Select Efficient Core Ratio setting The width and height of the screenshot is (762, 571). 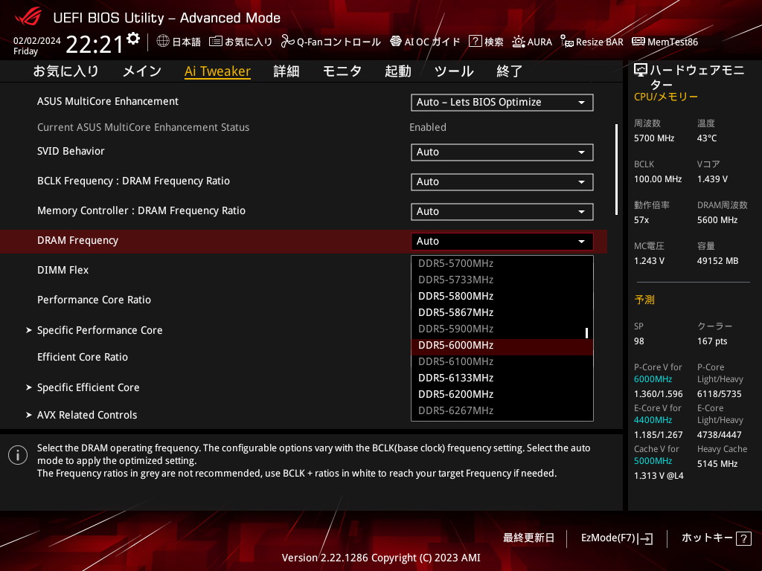pos(83,357)
